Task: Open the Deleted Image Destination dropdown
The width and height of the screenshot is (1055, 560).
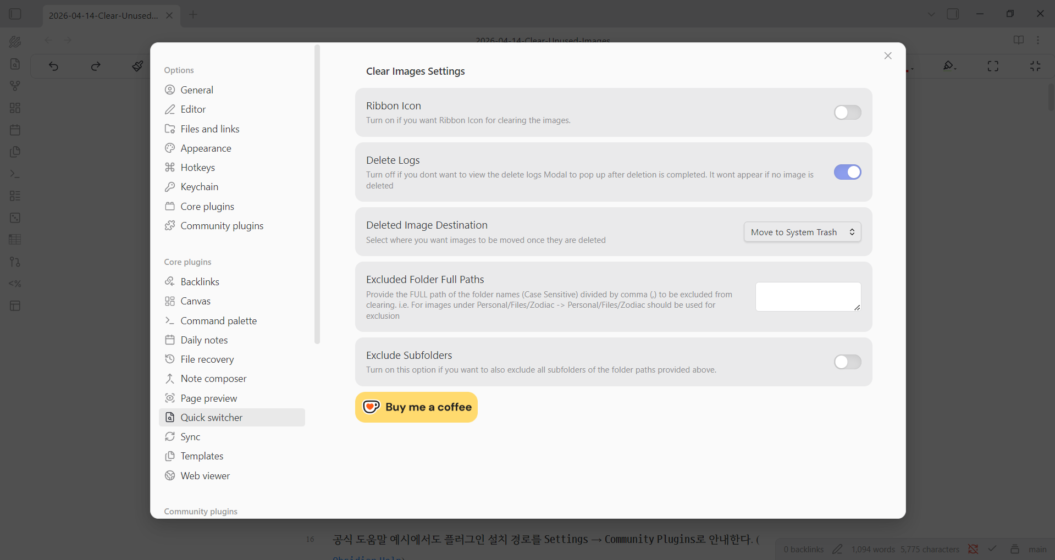Action: pos(802,232)
